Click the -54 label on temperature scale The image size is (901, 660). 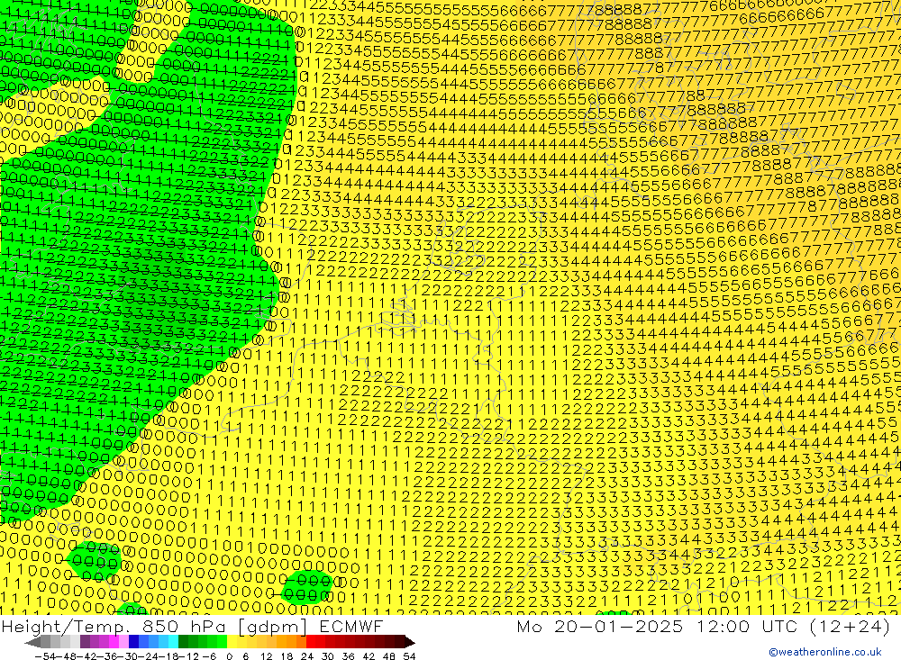(45, 656)
